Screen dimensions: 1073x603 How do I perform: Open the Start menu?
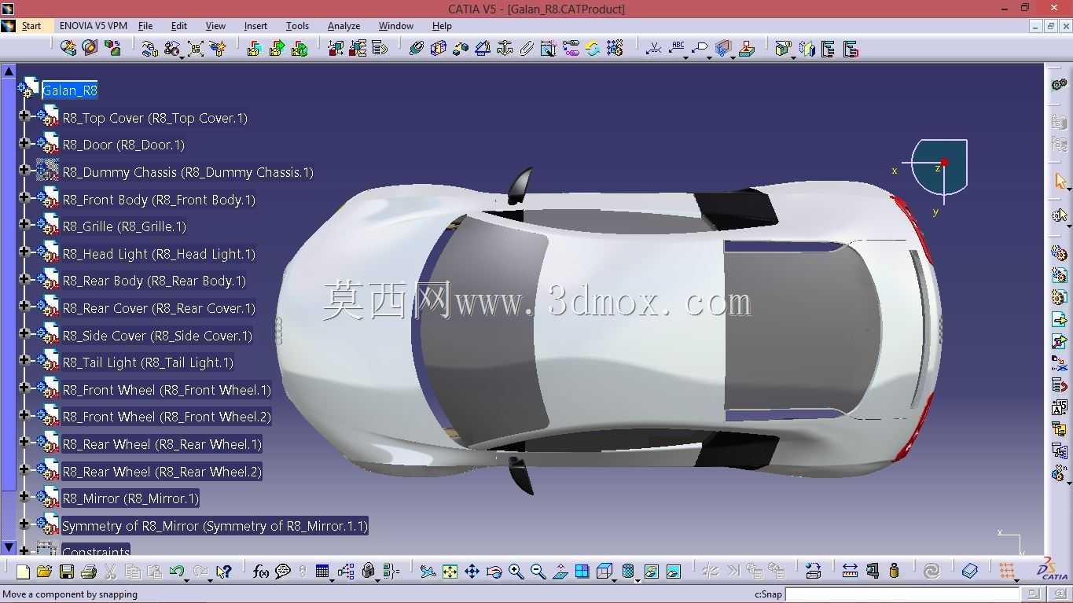click(31, 26)
